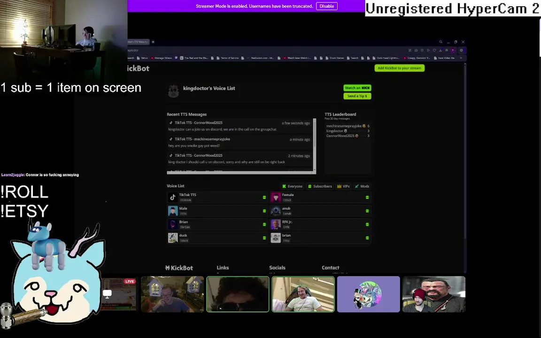Disable Streamer Mode in the purple banner
This screenshot has width=541, height=338.
(326, 6)
